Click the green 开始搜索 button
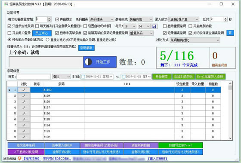This screenshot has width=241, height=163. [x=162, y=77]
